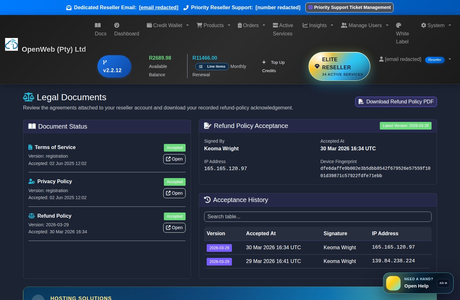Screen dimensions: 460x300
Task: Click the Hosting Solutions heading
Action: click(x=81, y=298)
